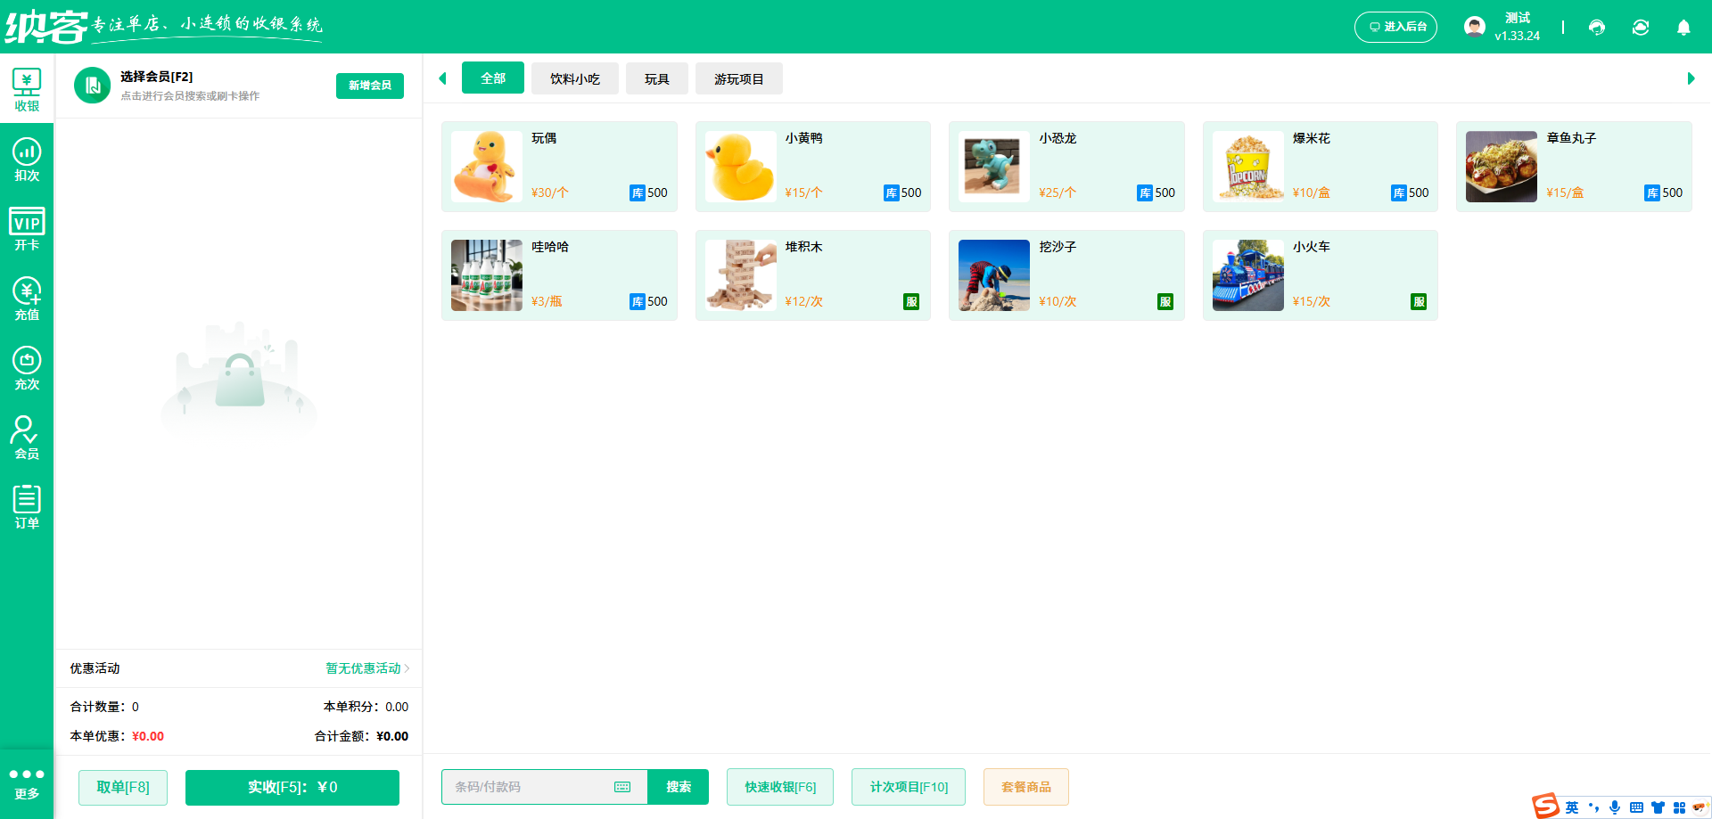Screen dimensions: 1712x819
Task: Select the 收银 cashier sidebar icon
Action: click(x=27, y=88)
